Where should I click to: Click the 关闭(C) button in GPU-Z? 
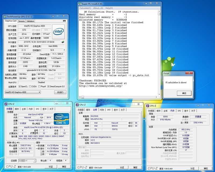pyautogui.click(x=60, y=92)
